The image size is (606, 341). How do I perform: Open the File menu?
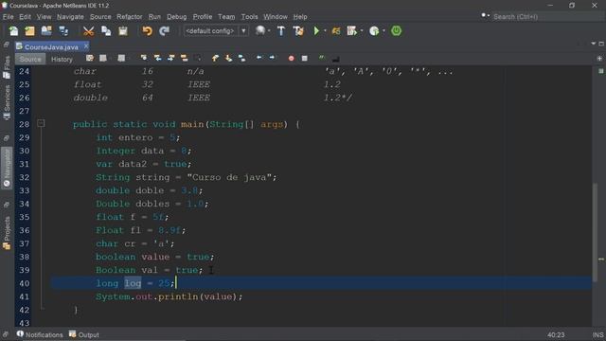9,17
